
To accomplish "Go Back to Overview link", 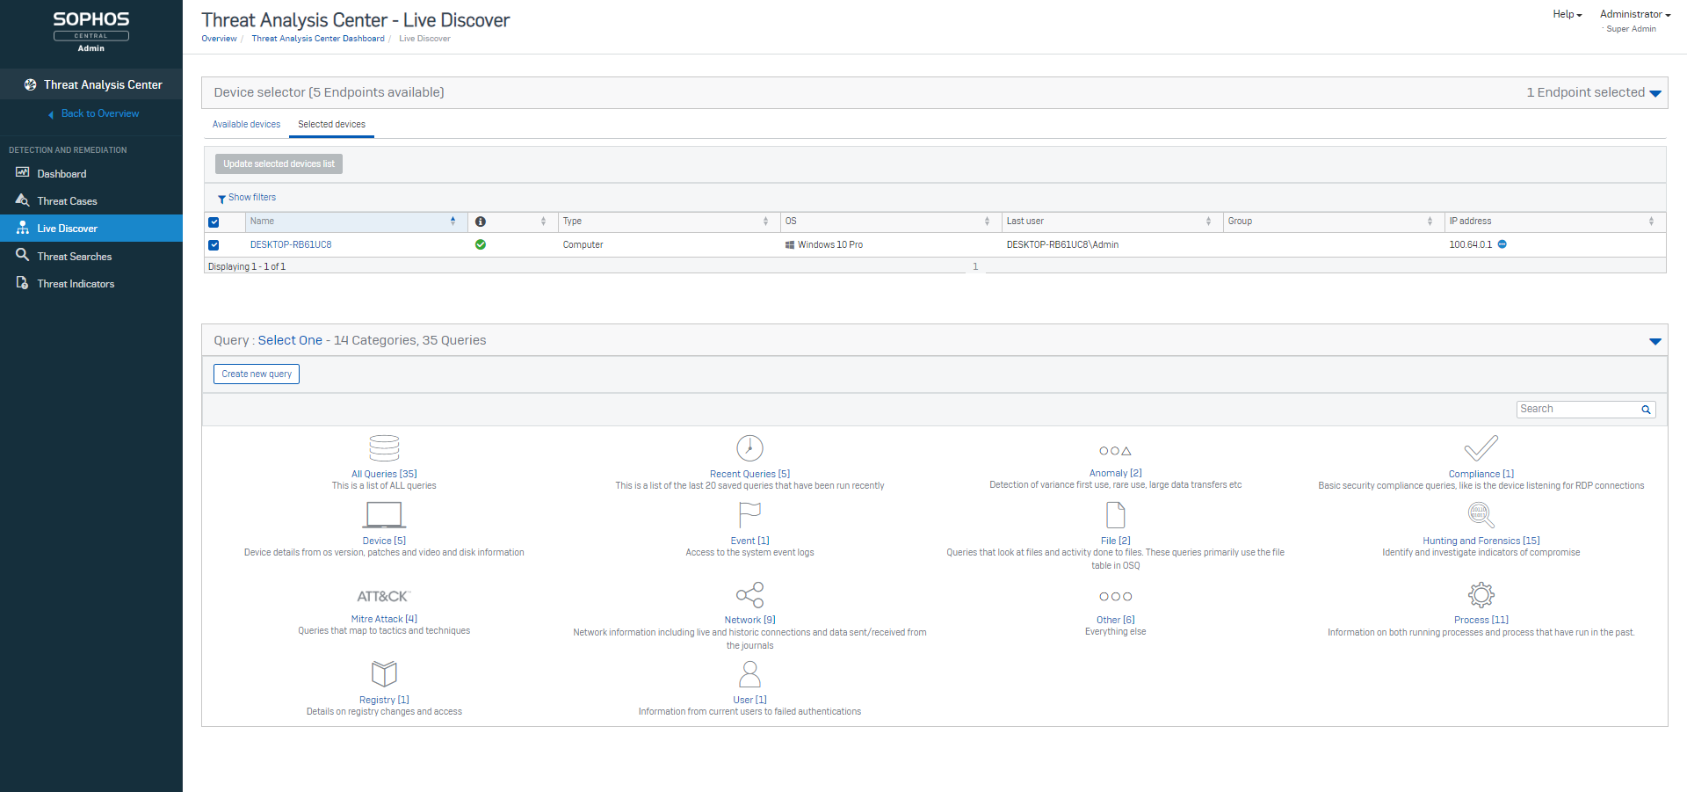I will pyautogui.click(x=99, y=113).
